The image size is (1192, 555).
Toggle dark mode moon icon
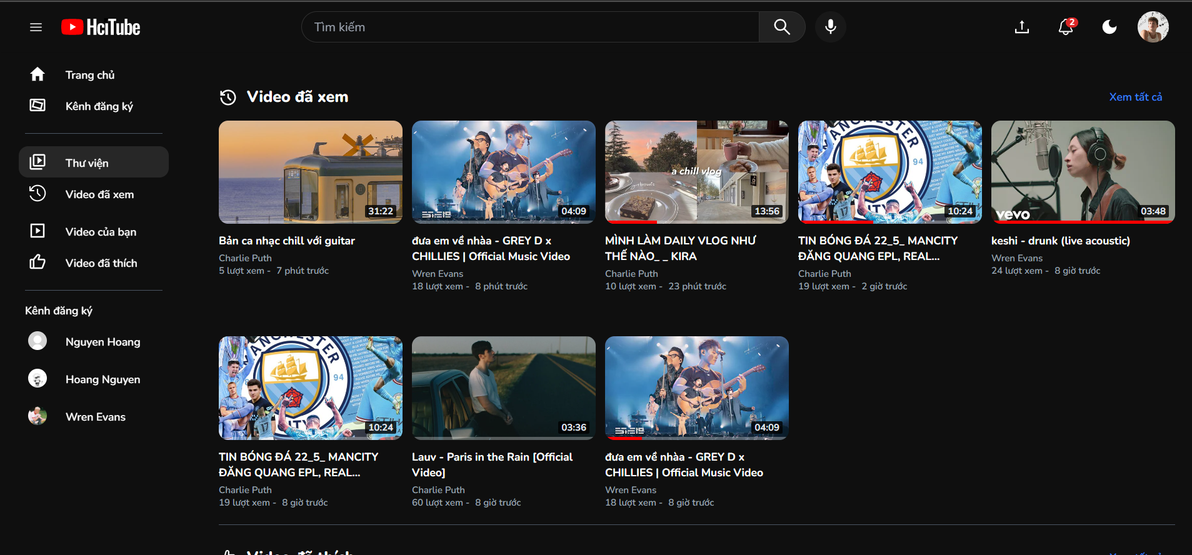pos(1109,27)
